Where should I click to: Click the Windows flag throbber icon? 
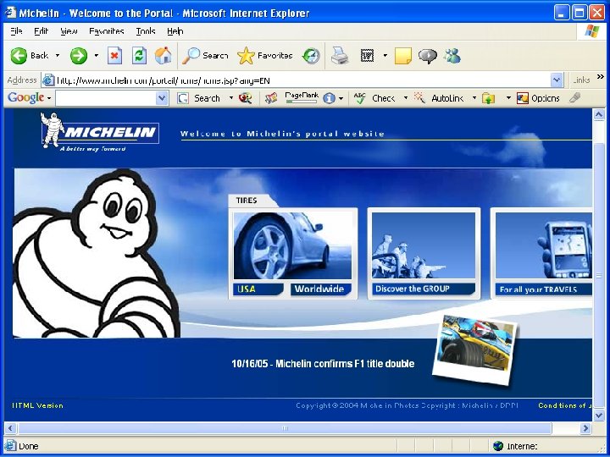[591, 31]
